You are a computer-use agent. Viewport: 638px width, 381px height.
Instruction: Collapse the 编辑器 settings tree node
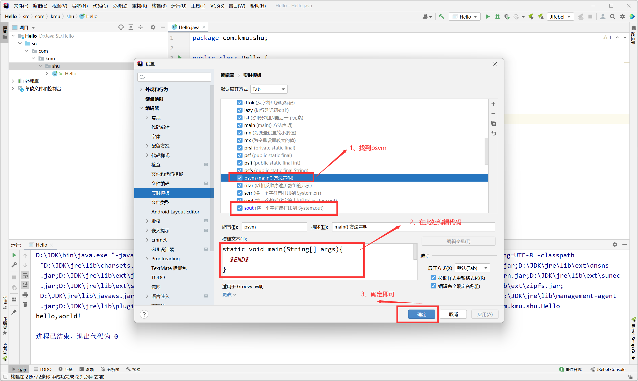(141, 108)
